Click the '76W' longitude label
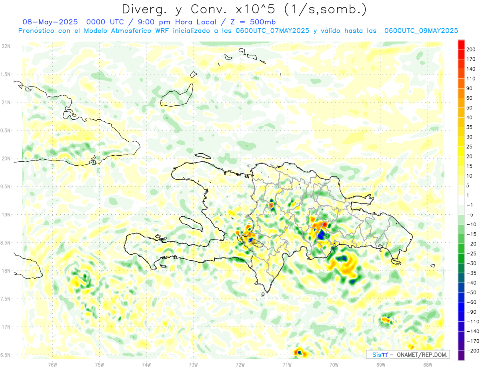The width and height of the screenshot is (480, 370). [52, 364]
